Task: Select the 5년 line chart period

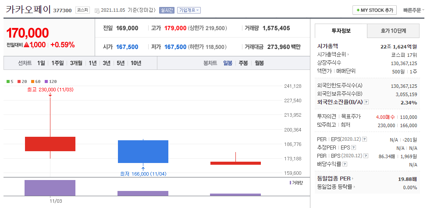Action: tap(121, 63)
